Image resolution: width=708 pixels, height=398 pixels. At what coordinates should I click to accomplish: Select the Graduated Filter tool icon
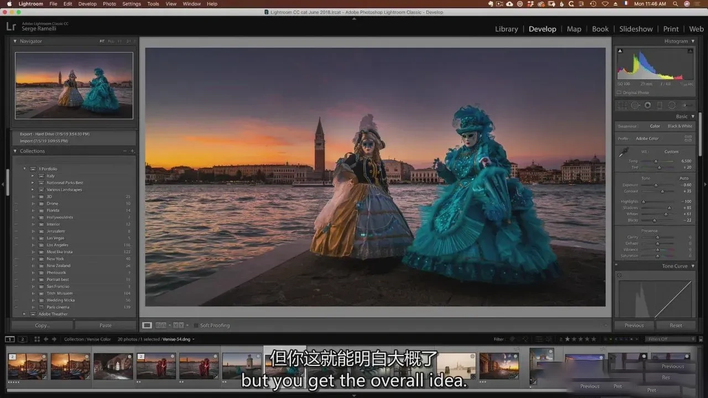659,105
